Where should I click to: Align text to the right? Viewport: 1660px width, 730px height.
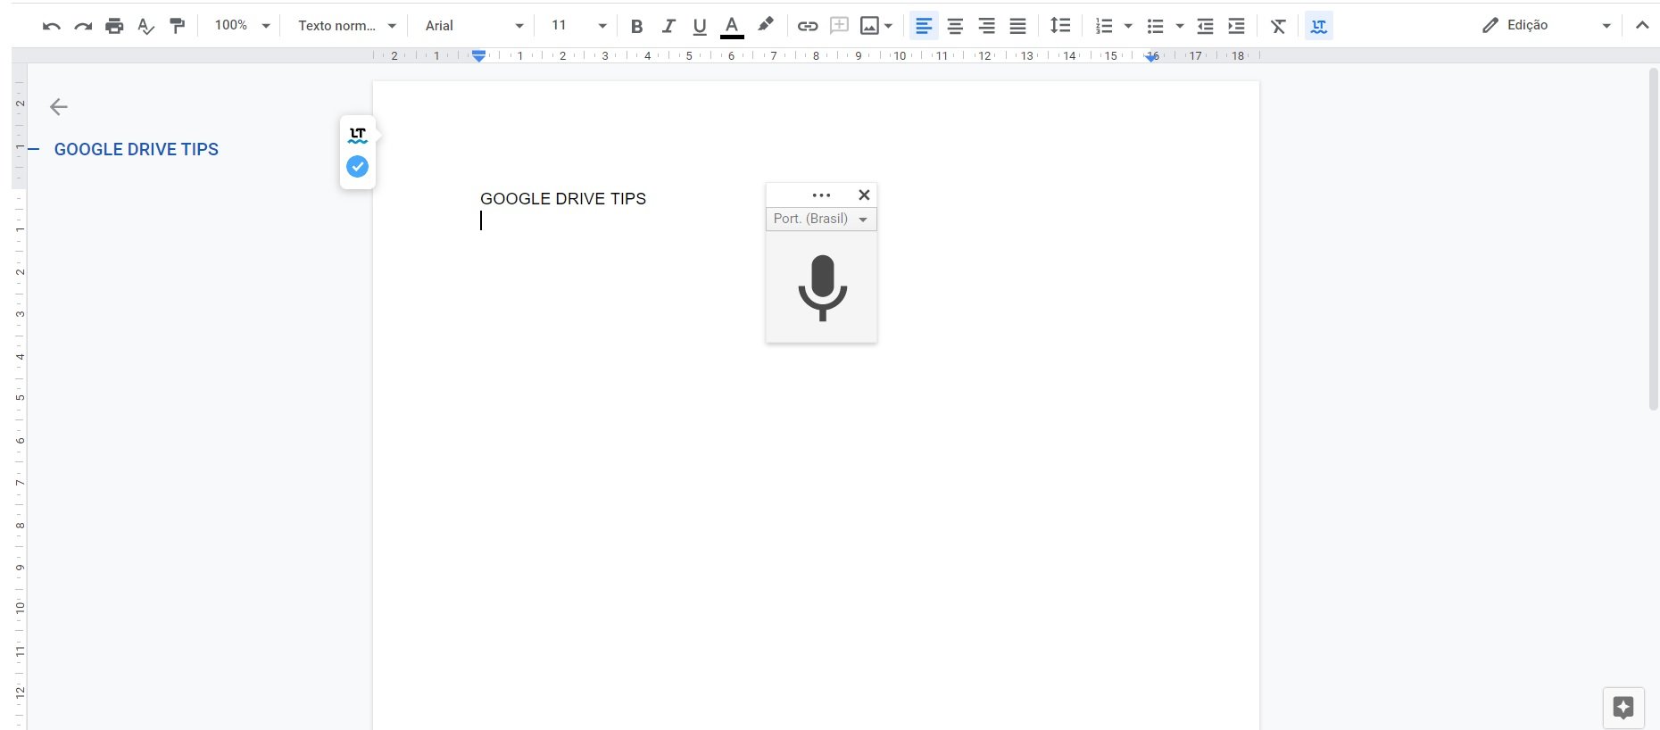[x=986, y=26]
